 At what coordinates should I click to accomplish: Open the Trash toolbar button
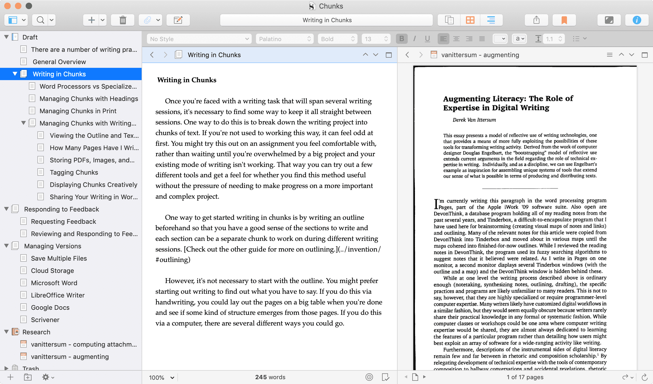[123, 20]
